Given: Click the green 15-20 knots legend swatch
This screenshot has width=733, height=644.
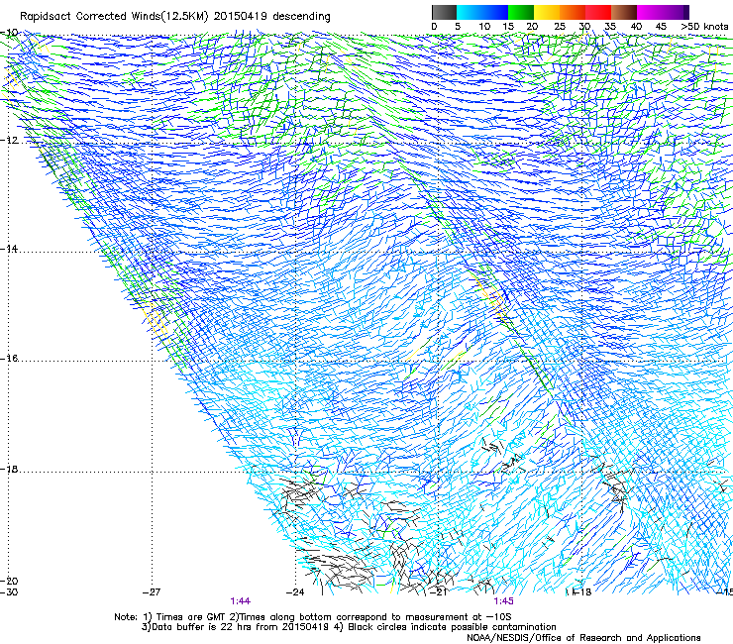Looking at the screenshot, I should point(521,12).
